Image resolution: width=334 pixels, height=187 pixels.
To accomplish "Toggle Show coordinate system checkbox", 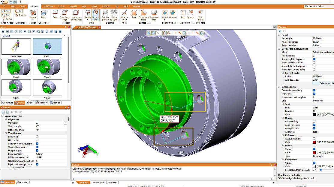I will click(x=37, y=144).
